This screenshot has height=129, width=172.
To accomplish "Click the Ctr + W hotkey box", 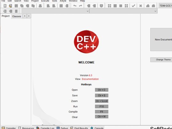I will 102,117.
